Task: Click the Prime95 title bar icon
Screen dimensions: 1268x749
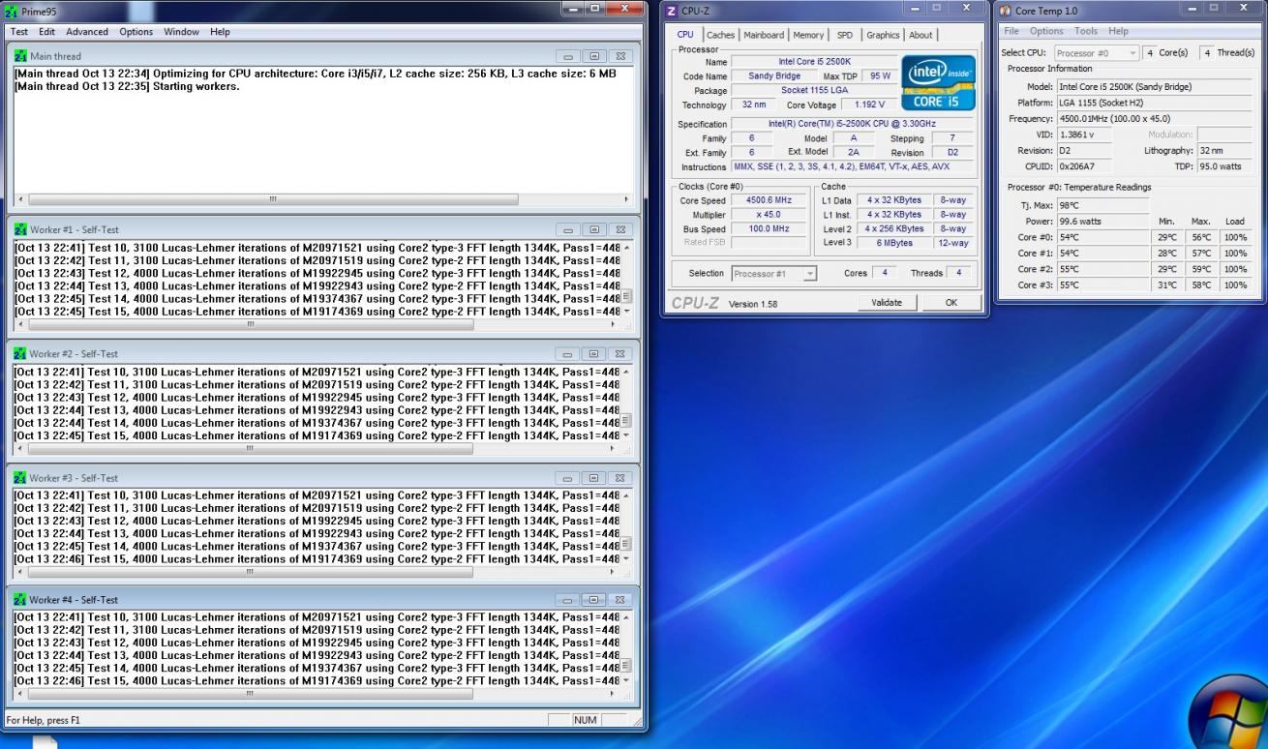Action: tap(12, 10)
